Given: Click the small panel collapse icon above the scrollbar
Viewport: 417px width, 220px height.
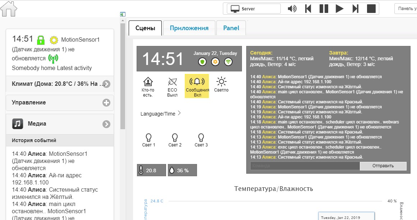Looking at the screenshot, I should [x=123, y=14].
